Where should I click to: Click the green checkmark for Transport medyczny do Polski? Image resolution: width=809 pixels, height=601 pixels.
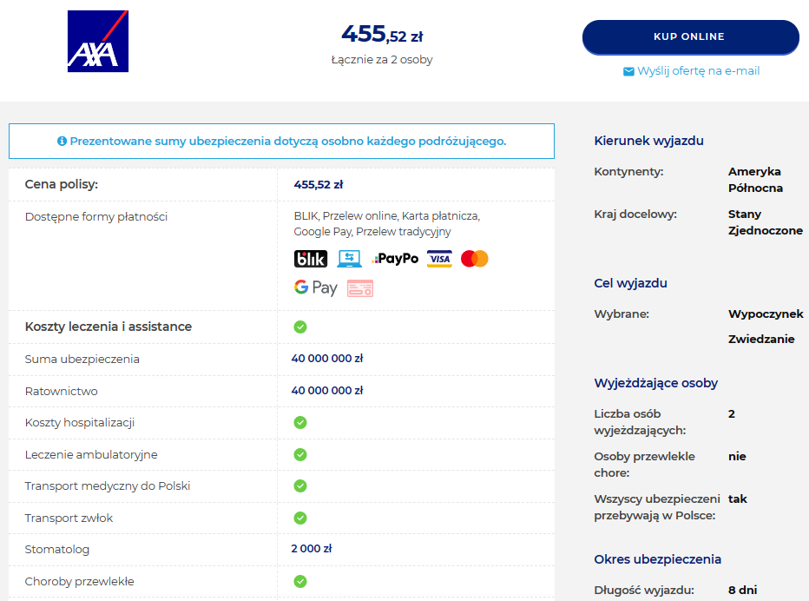[300, 485]
